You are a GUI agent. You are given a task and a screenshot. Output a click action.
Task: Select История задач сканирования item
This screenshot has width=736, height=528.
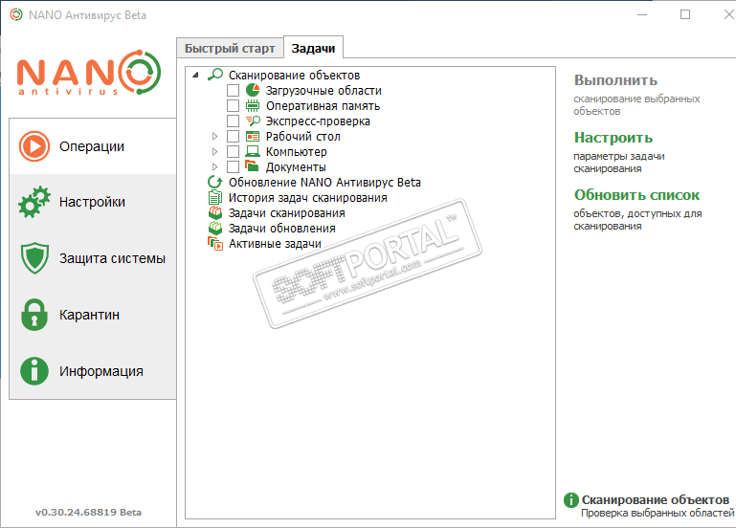tap(307, 197)
